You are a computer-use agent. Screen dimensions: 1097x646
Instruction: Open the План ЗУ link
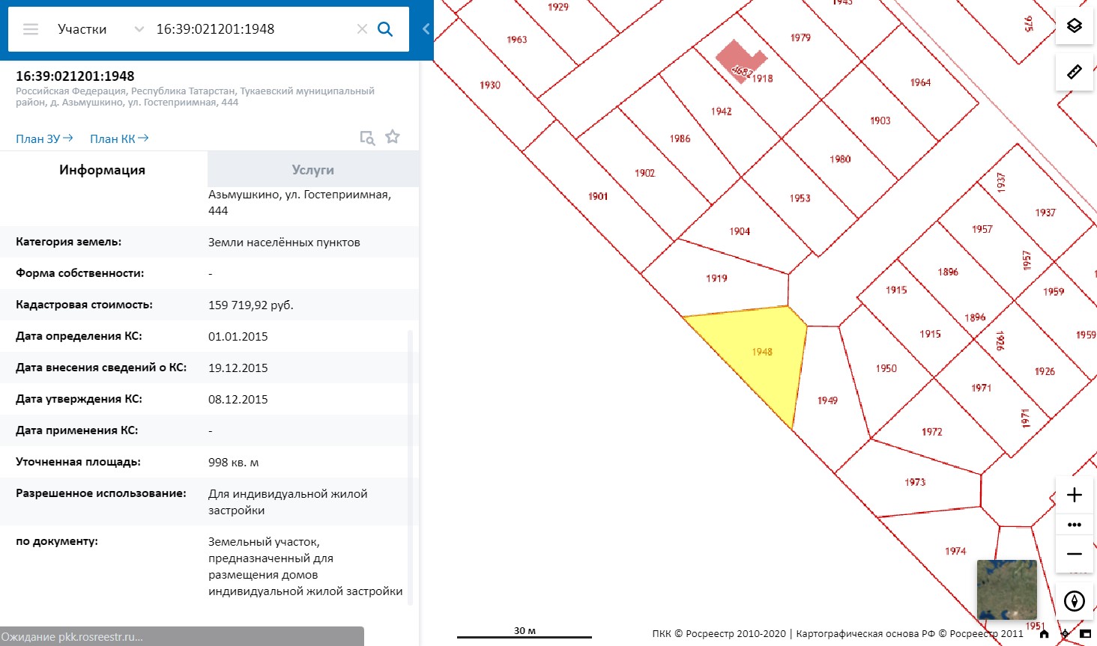pyautogui.click(x=44, y=138)
